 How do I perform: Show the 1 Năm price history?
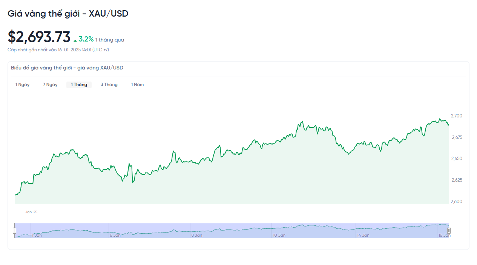pos(137,85)
